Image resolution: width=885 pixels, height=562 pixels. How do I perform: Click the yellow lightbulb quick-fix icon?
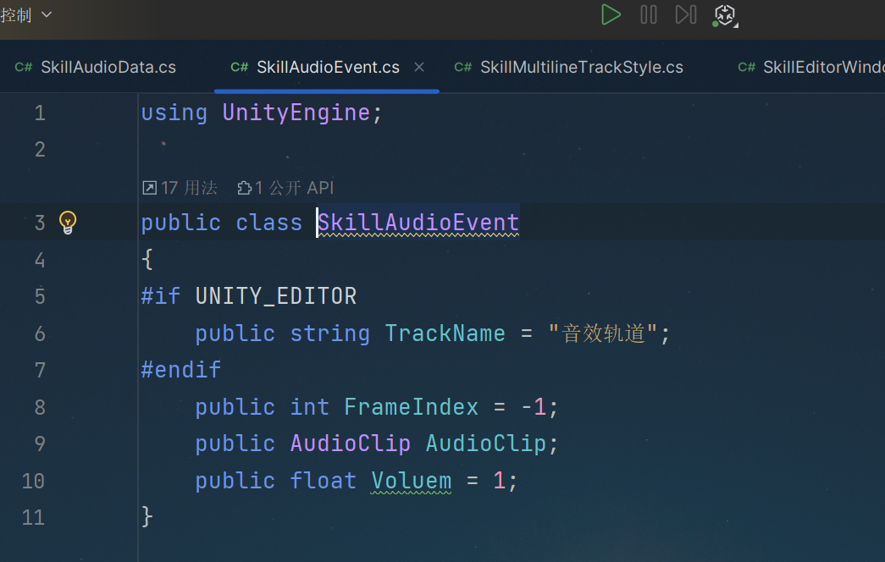[x=68, y=223]
